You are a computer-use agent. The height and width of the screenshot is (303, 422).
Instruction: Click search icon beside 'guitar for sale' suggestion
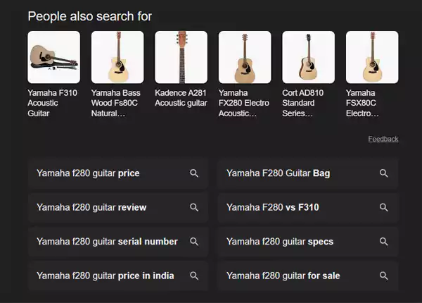tap(384, 276)
